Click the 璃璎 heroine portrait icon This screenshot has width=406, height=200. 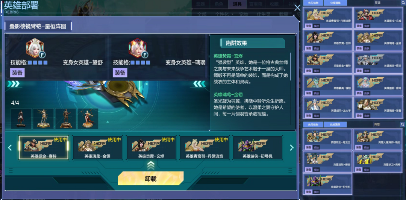pos(138,48)
